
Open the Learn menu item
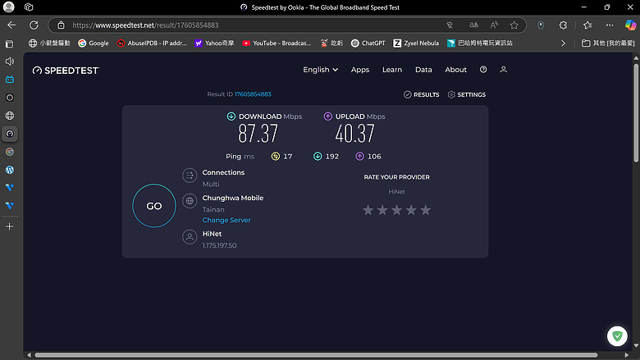392,70
